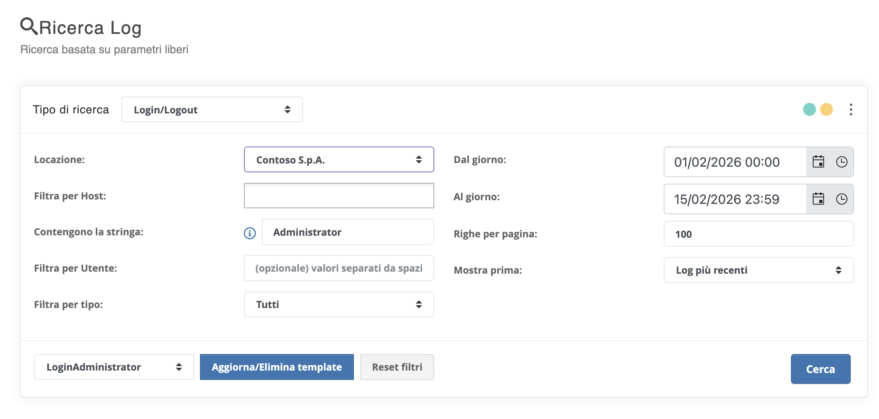Click the Filtra per Host input field
Screen dimensions: 879x419
(x=339, y=195)
